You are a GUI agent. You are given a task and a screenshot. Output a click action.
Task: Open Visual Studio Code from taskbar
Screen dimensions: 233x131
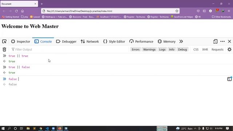pyautogui.click(x=47, y=128)
